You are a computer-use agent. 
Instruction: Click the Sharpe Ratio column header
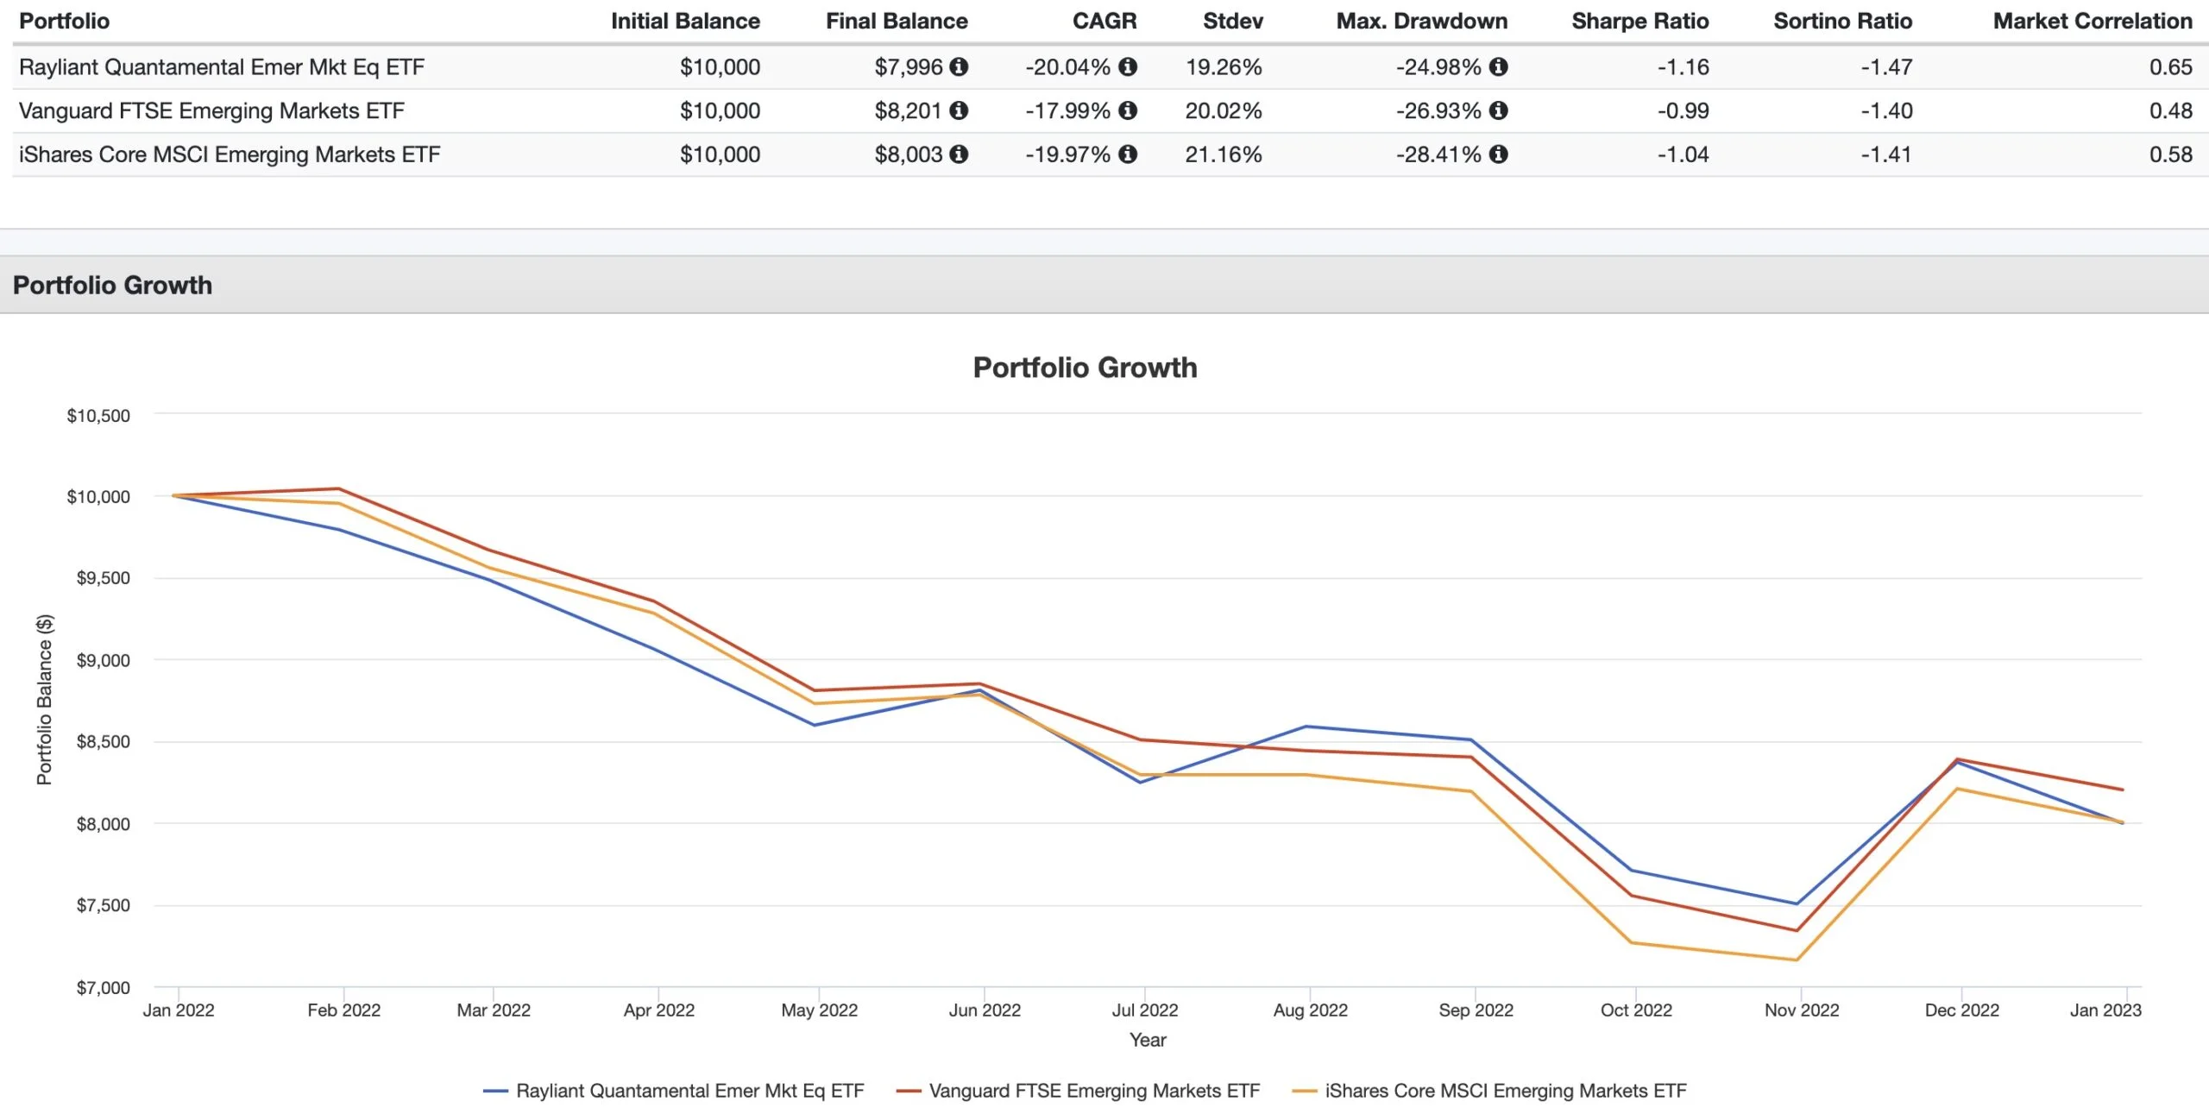point(1640,21)
